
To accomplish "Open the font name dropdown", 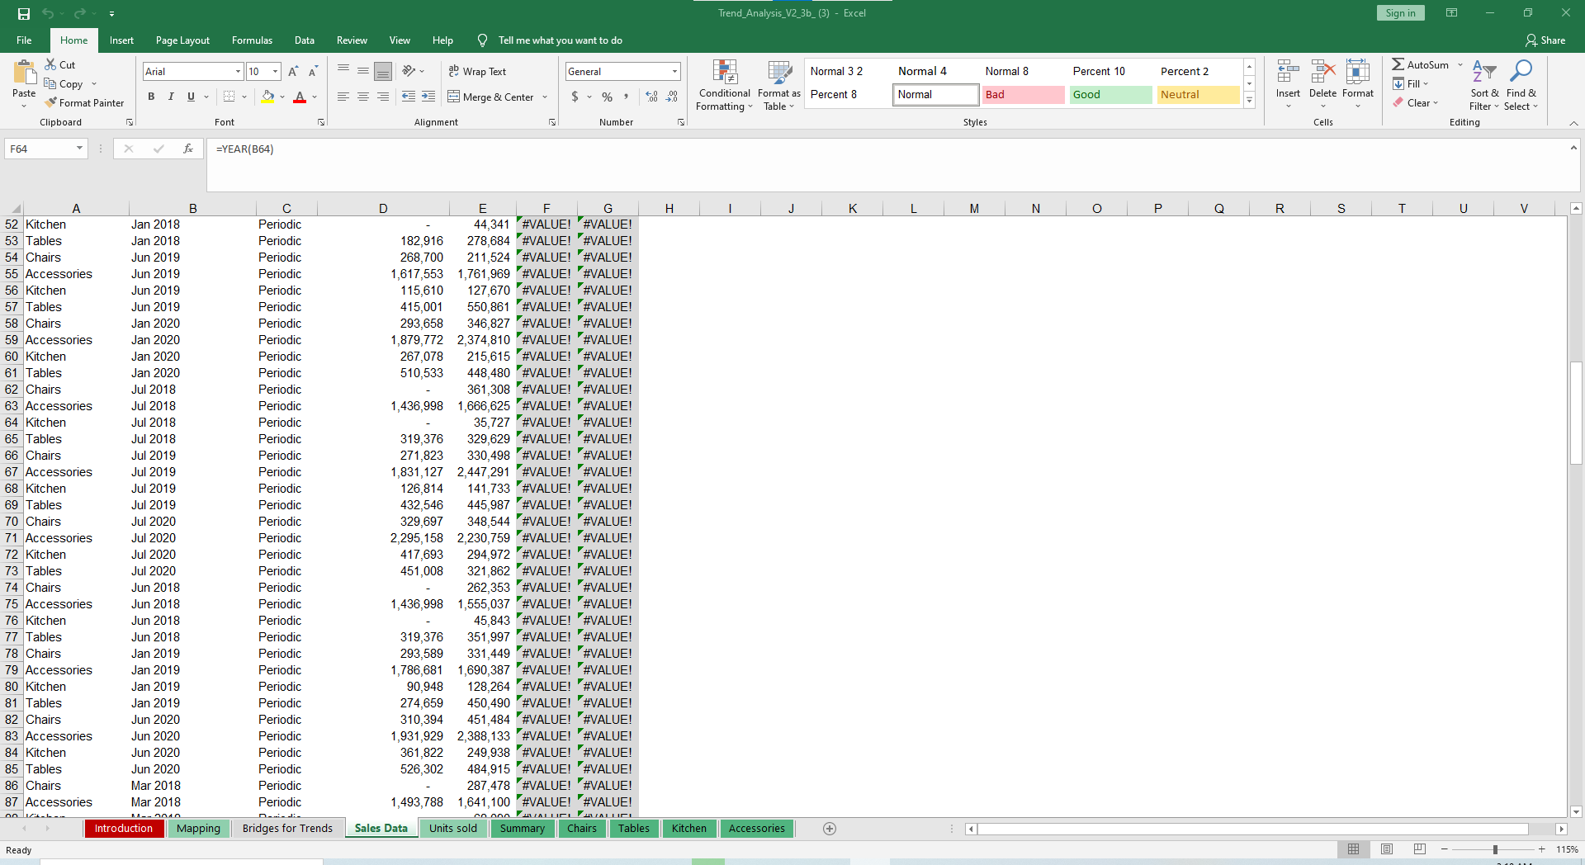I will [x=238, y=72].
